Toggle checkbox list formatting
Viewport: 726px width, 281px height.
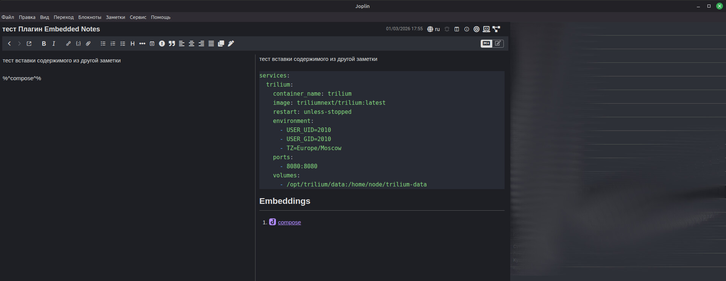(123, 43)
